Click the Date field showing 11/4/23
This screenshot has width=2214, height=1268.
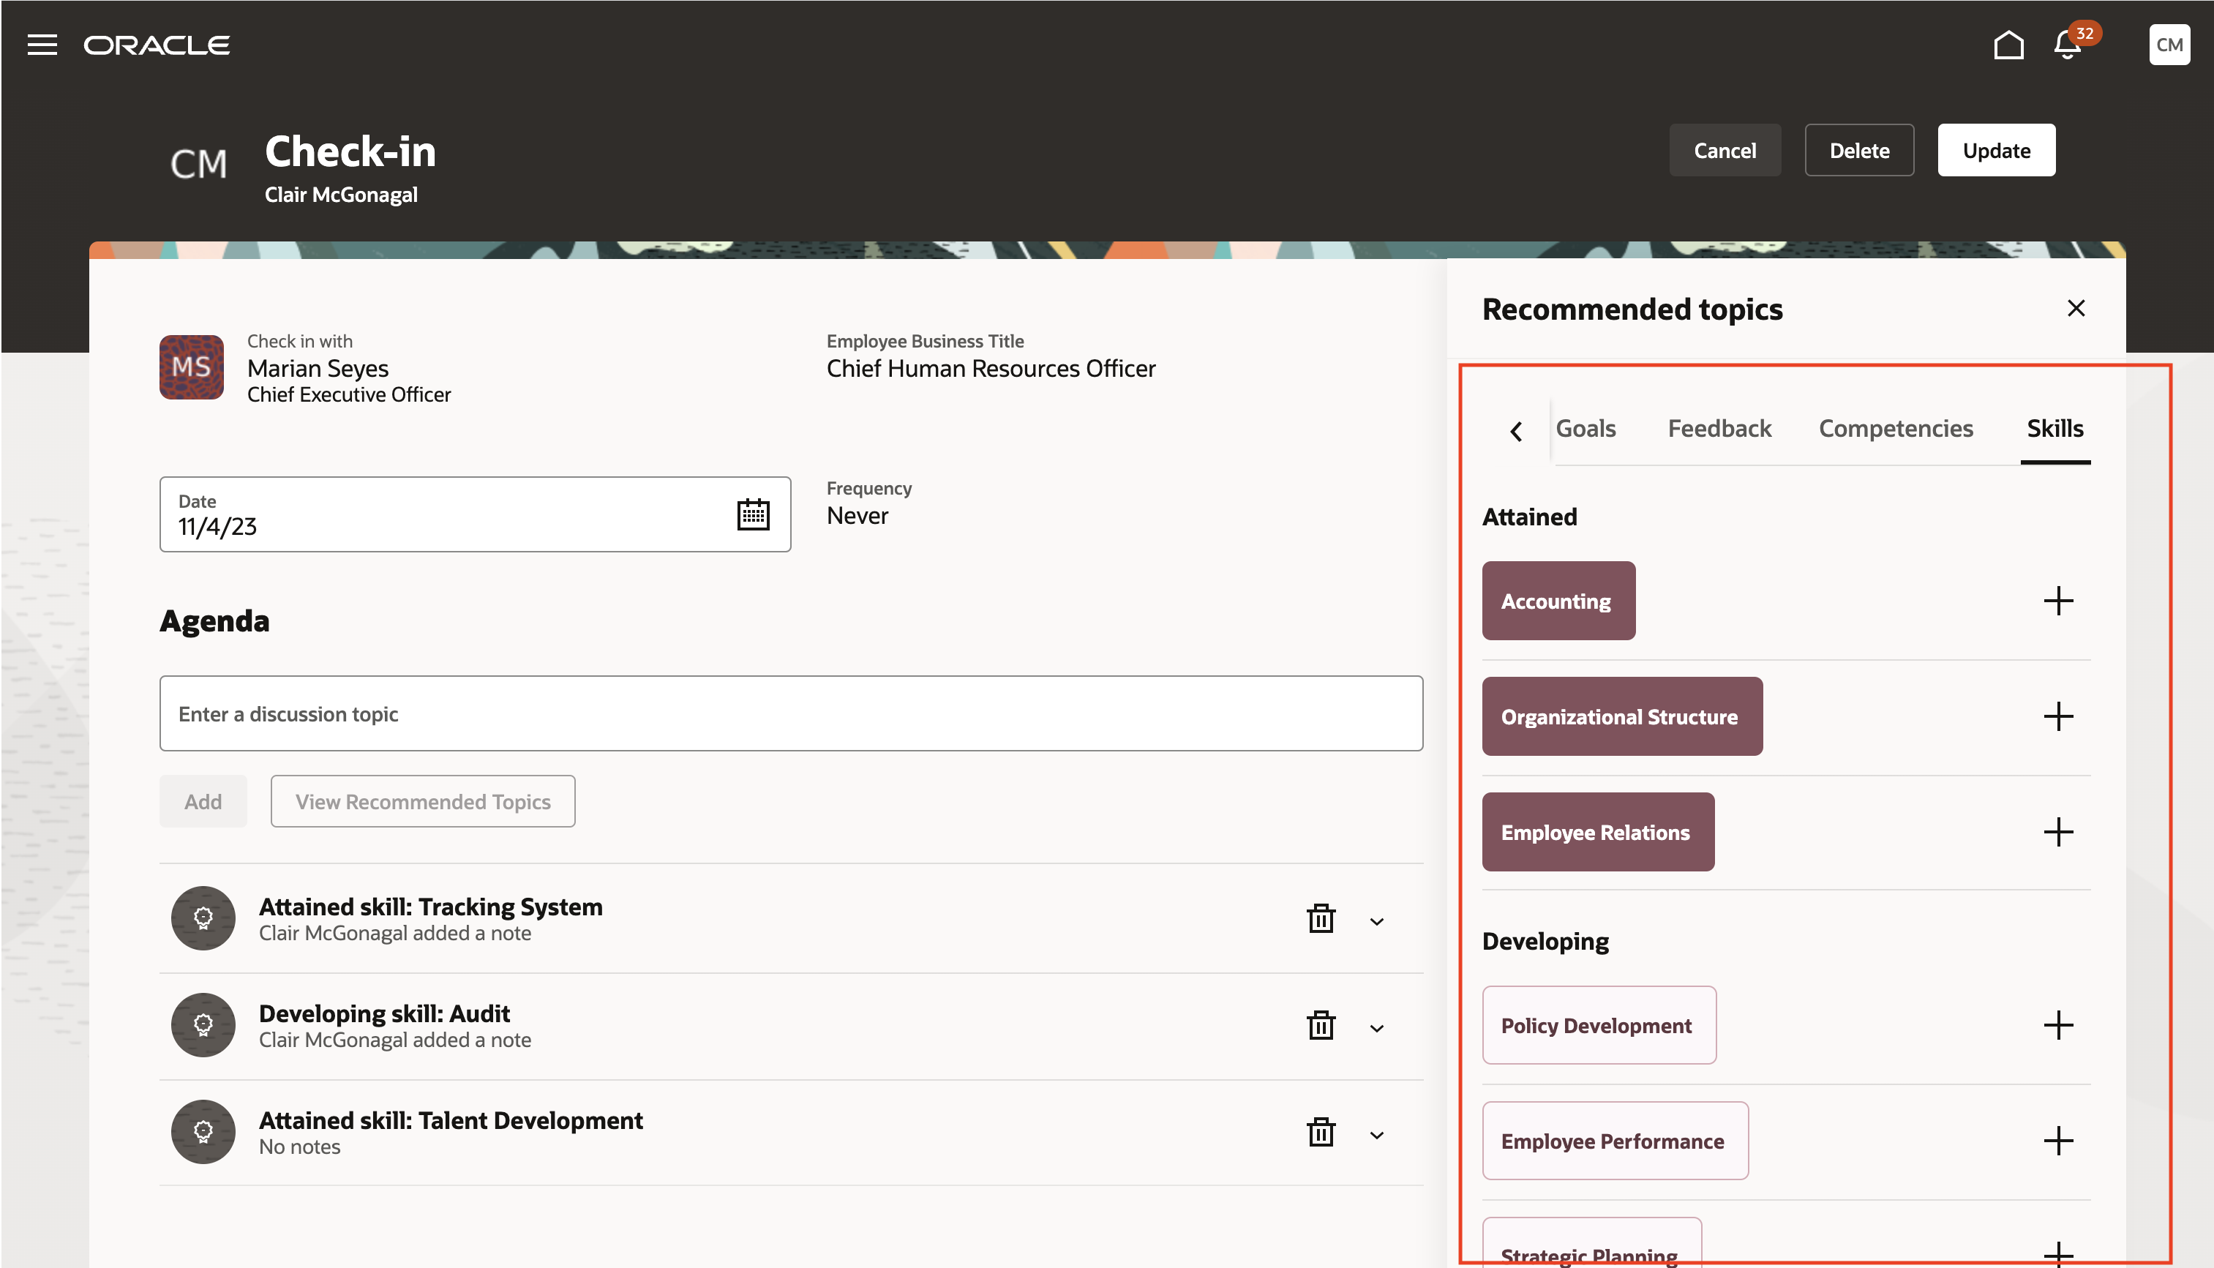475,514
